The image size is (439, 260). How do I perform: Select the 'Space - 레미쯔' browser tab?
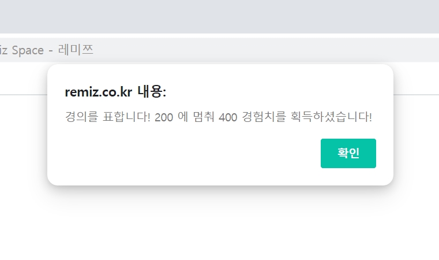tap(47, 50)
